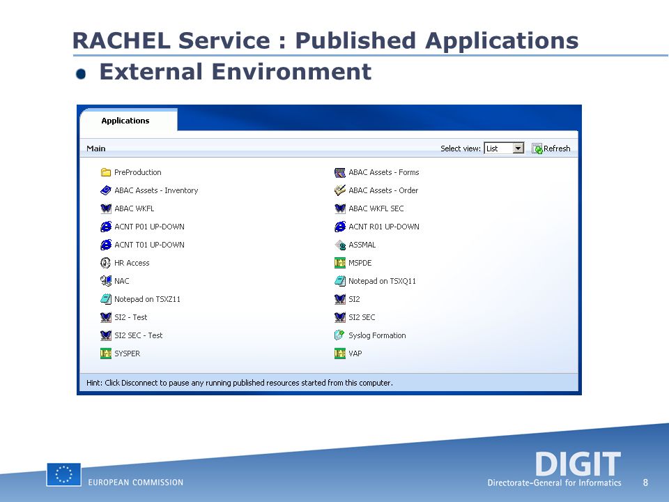Click the NAC text label

[121, 281]
